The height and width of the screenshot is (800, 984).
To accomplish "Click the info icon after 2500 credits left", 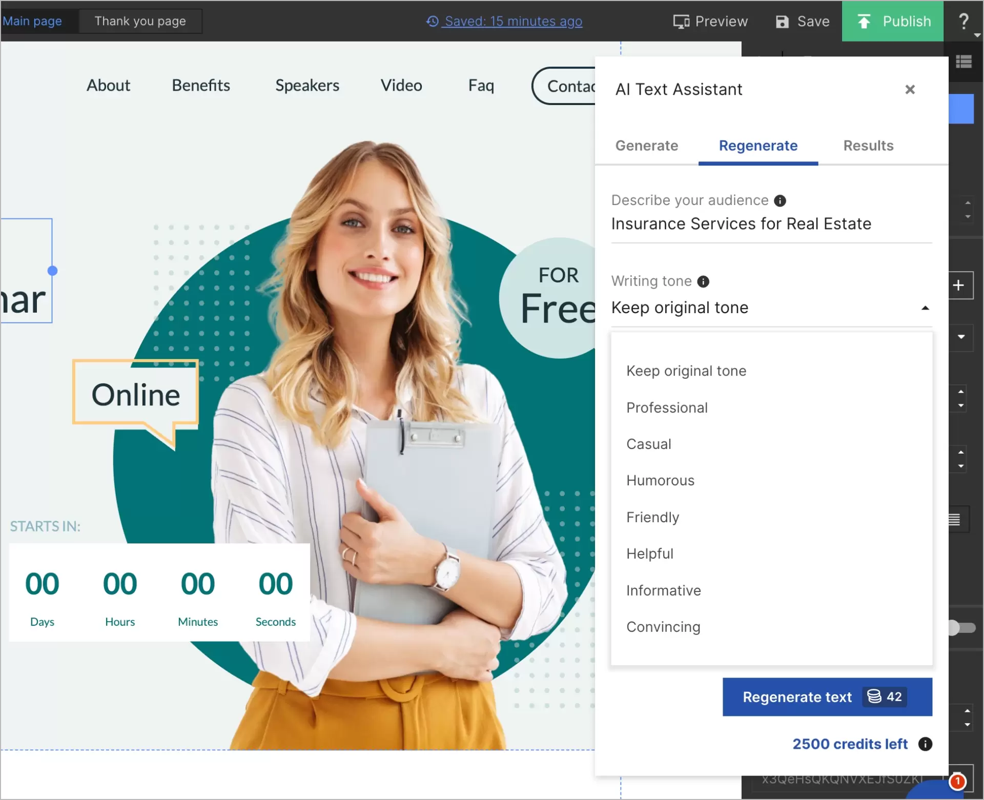I will coord(925,744).
